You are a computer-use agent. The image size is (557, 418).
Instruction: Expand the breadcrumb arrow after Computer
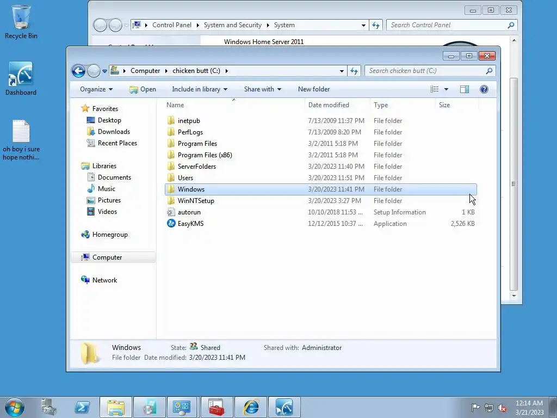click(x=166, y=71)
